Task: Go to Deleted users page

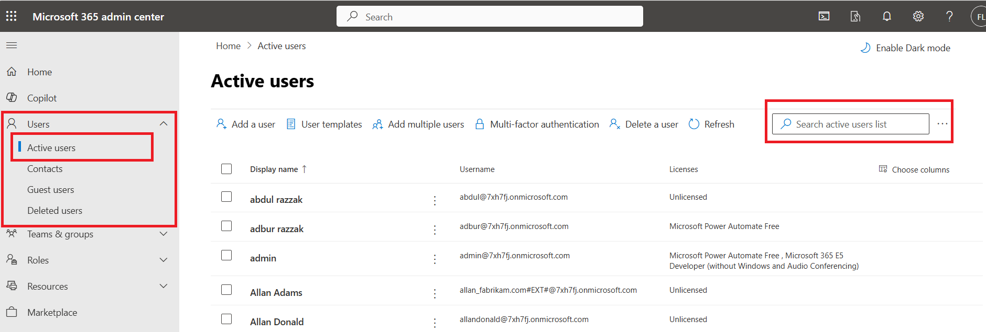Action: tap(55, 211)
